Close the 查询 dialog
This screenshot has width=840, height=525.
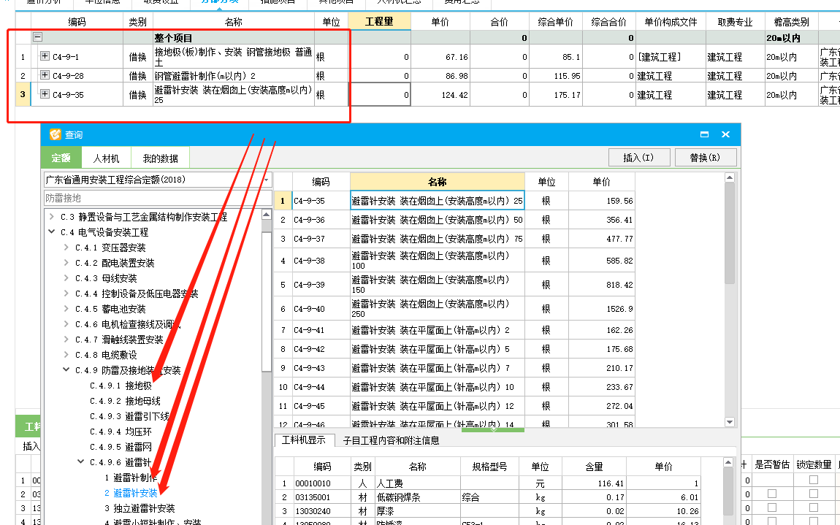click(x=725, y=134)
